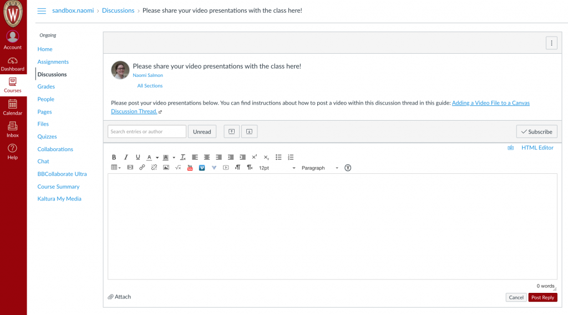
Task: Open Kaltura My Media in course navigation
Action: (x=59, y=199)
